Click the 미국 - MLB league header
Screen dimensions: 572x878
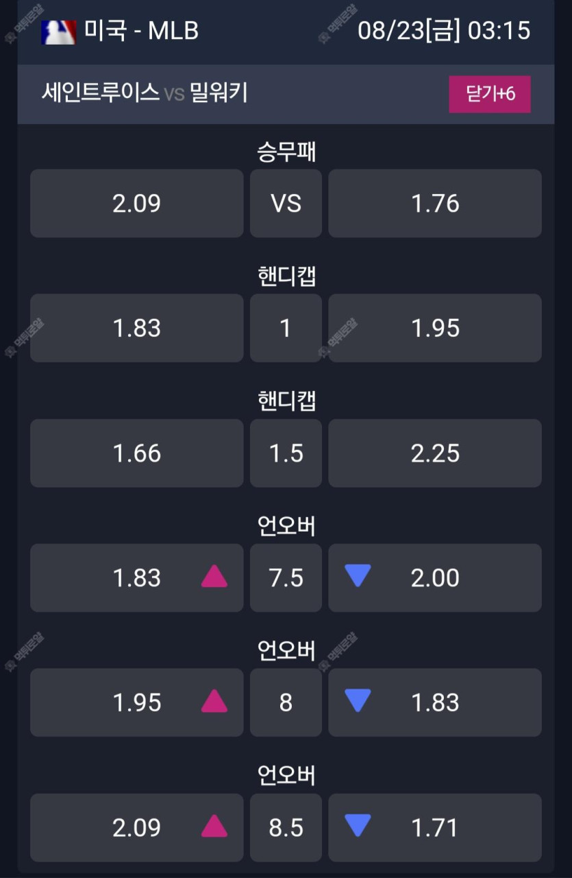[141, 31]
